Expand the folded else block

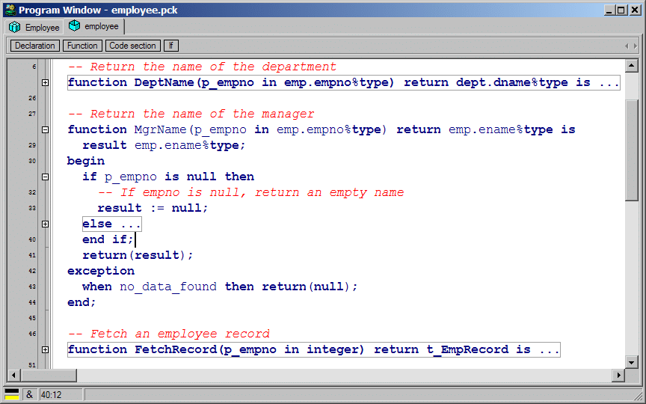46,224
